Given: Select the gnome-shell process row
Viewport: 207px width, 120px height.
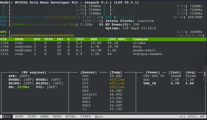Looking at the screenshot, I should 103,50.
